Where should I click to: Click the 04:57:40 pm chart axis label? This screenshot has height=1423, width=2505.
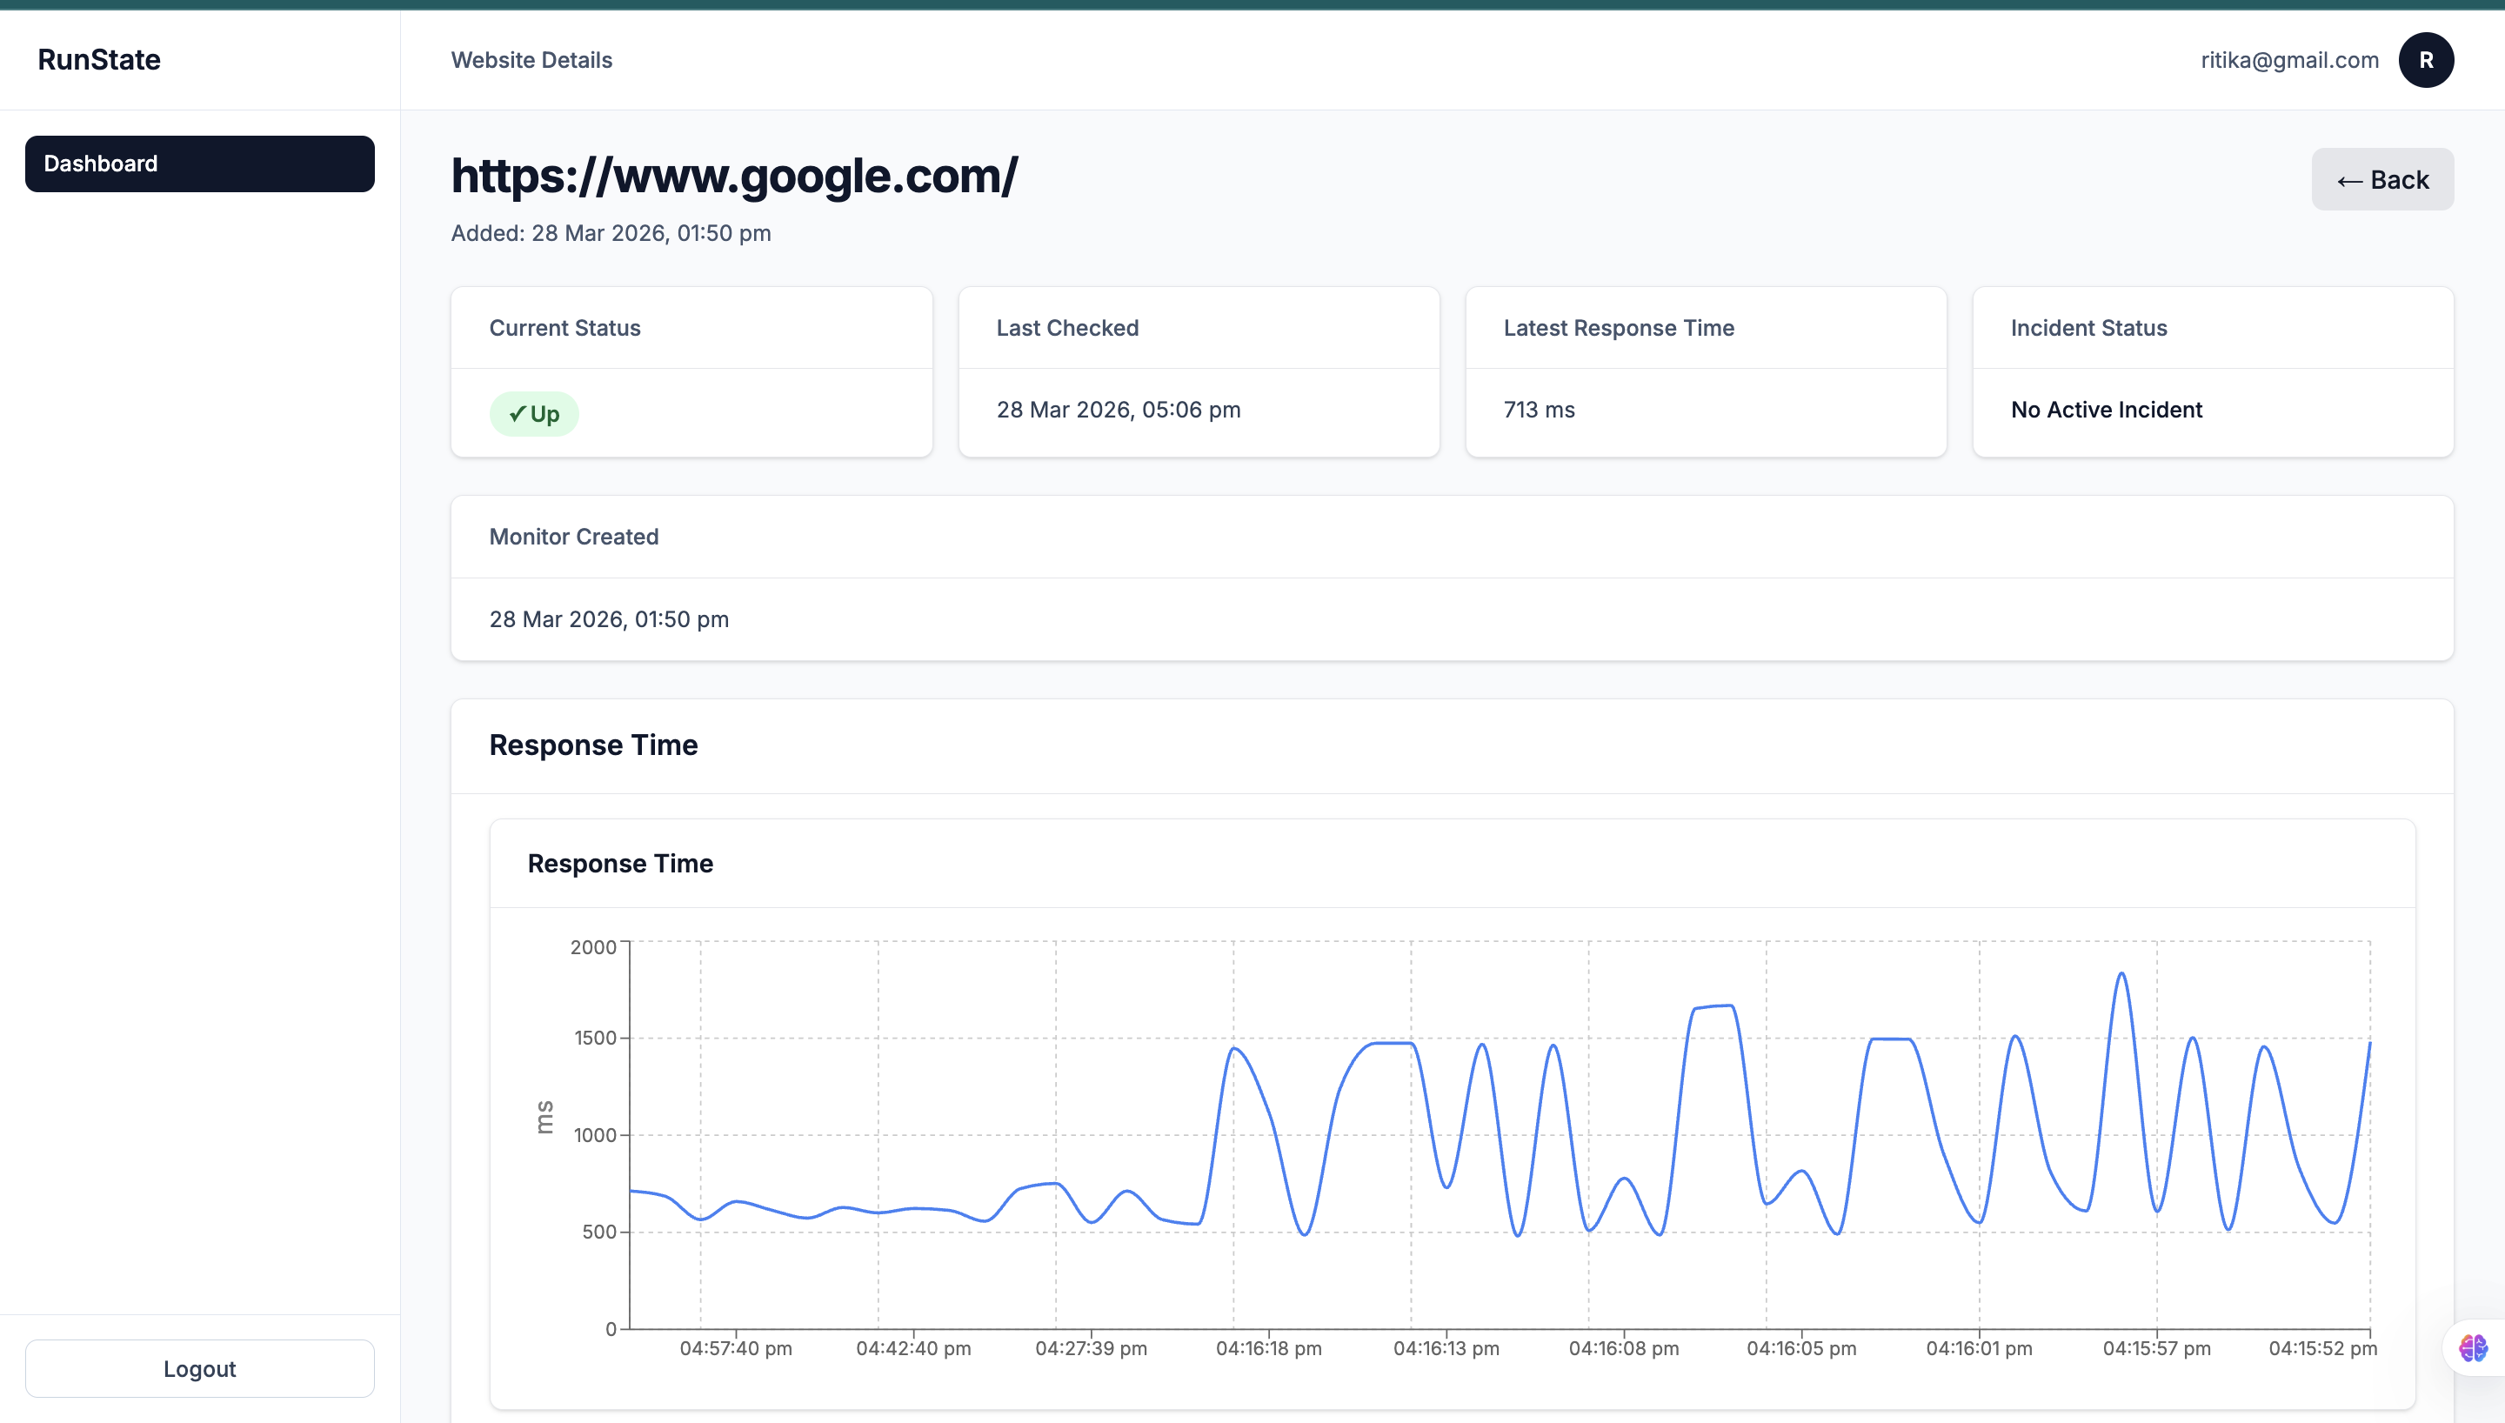[736, 1347]
